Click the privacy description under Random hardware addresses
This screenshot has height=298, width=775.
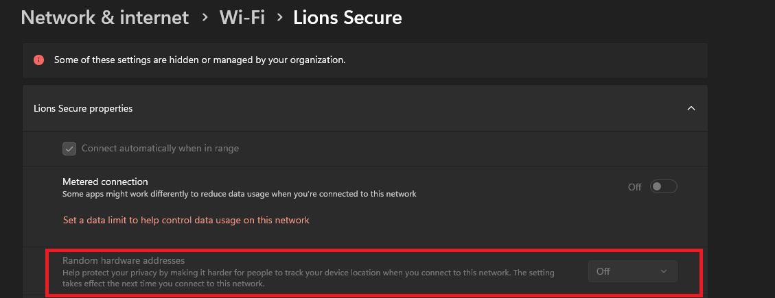(x=308, y=277)
